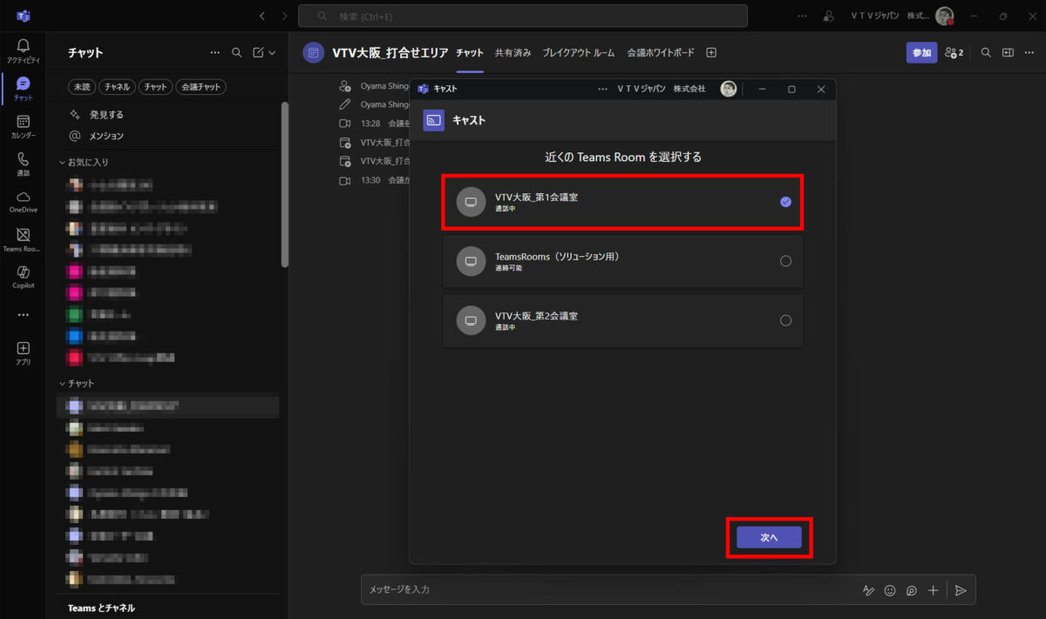Viewport: 1046px width, 619px height.
Task: Open the meeting avatar next to VTV大阪_打合せエリア
Action: (x=314, y=52)
